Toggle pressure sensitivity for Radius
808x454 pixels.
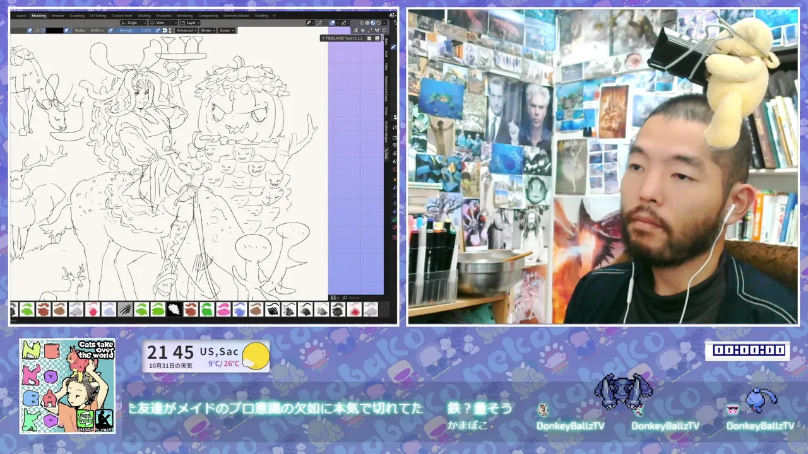tap(110, 30)
